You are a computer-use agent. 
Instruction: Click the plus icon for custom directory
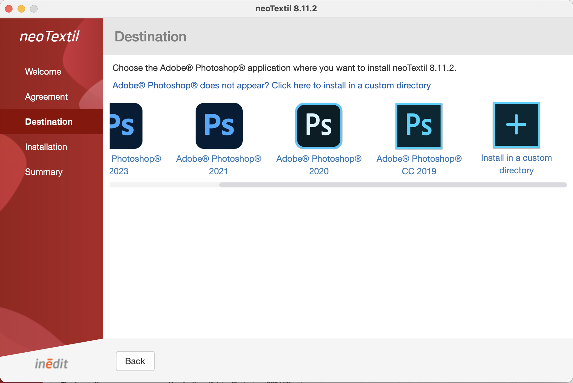tap(516, 125)
